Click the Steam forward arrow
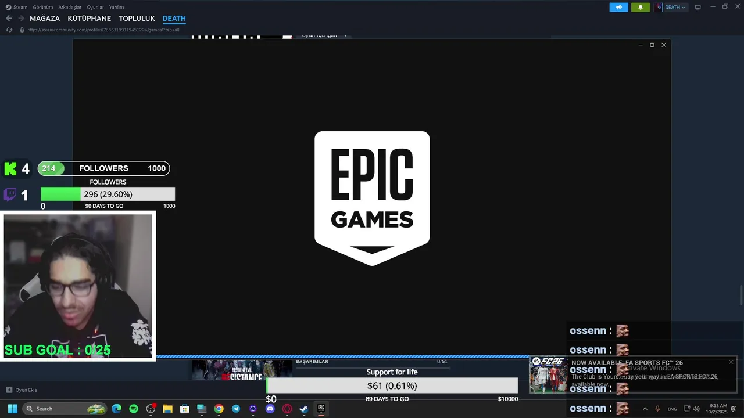Screen dimensions: 744x418 click(x=21, y=19)
